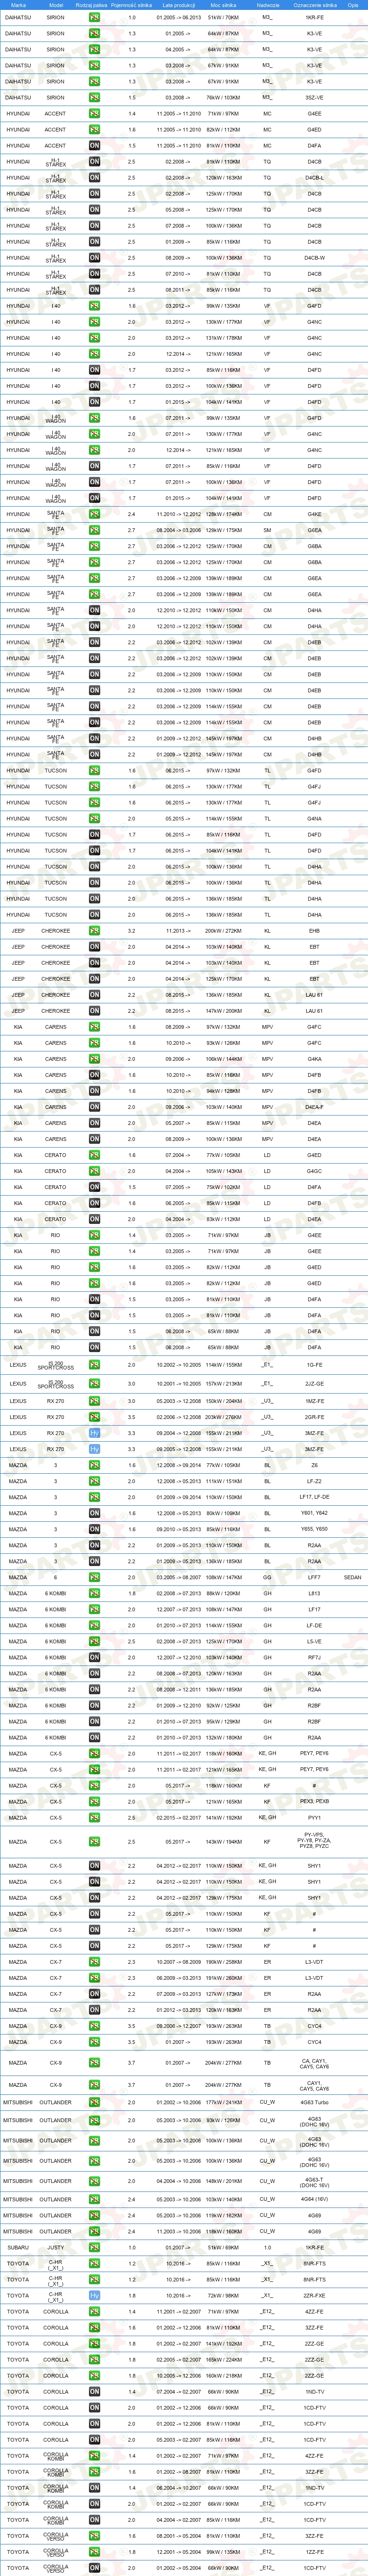The width and height of the screenshot is (368, 2576).
Task: Click the petrol icon in the Santa Fe G4KE row
Action: tap(95, 514)
